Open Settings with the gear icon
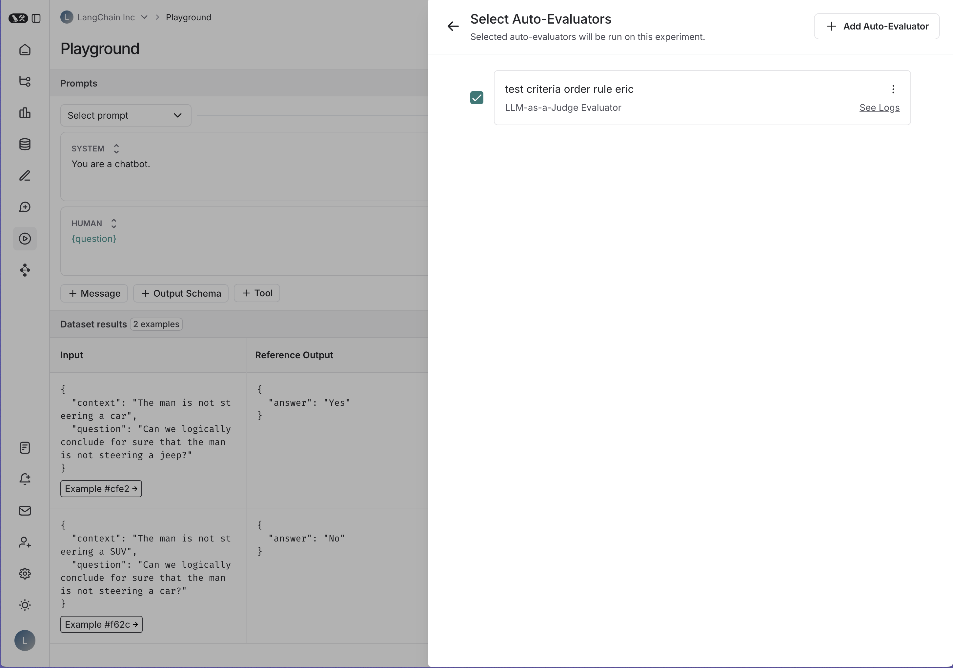 [25, 573]
